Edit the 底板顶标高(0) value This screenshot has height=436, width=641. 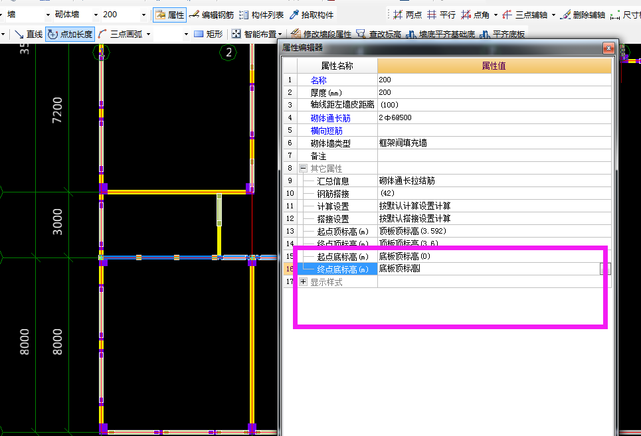point(494,256)
